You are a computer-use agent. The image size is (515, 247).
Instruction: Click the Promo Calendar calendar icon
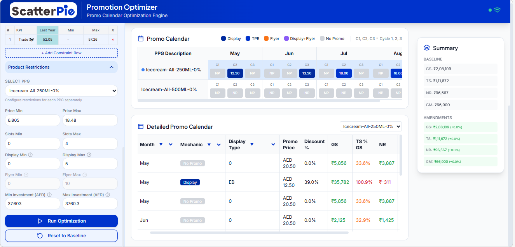tap(141, 39)
